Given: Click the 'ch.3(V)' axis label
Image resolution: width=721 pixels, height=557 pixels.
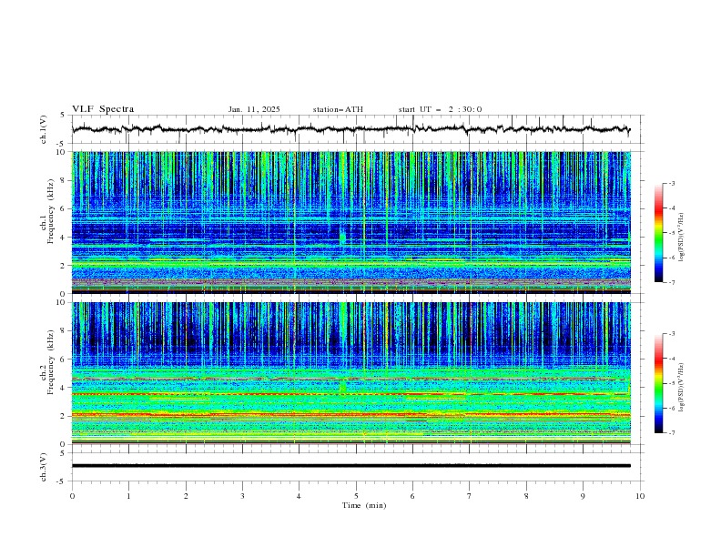Looking at the screenshot, I should 44,467.
